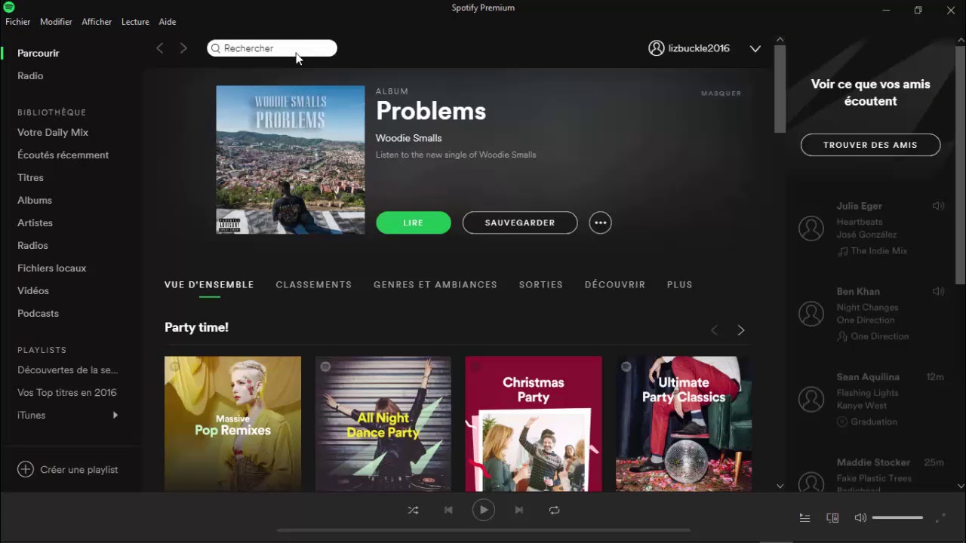Open Ben Khan's friend activity avatar
The image size is (966, 543).
click(x=811, y=313)
